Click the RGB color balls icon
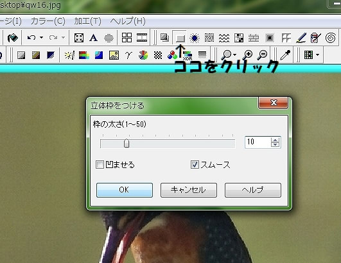Image resolution: width=341 pixels, height=263 pixels. [172, 55]
